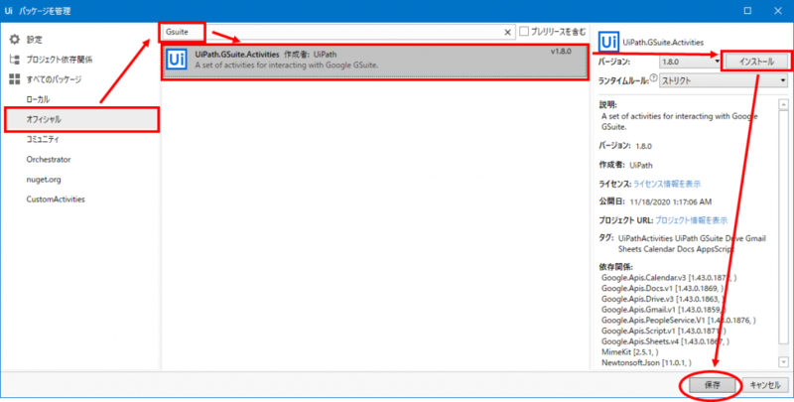Click Google.Apis.PeopleService.V1 dependency entry

point(679,320)
